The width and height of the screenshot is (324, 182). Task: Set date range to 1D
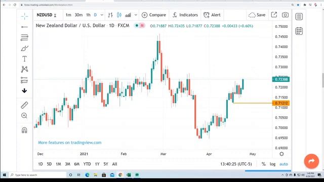pyautogui.click(x=40, y=164)
